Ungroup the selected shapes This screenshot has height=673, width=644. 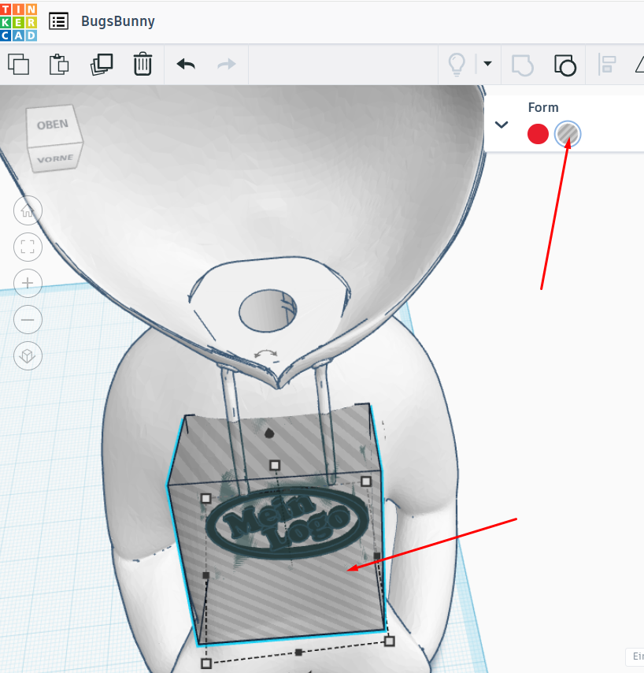tap(564, 65)
